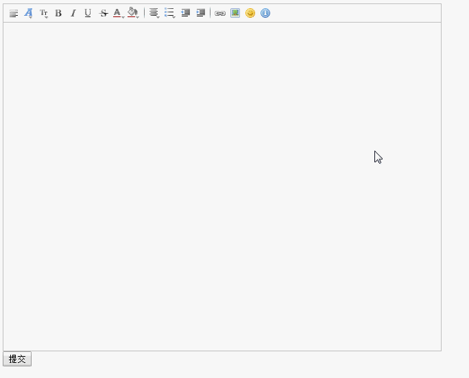Toggle bold formatting
Image resolution: width=469 pixels, height=378 pixels.
(x=58, y=13)
